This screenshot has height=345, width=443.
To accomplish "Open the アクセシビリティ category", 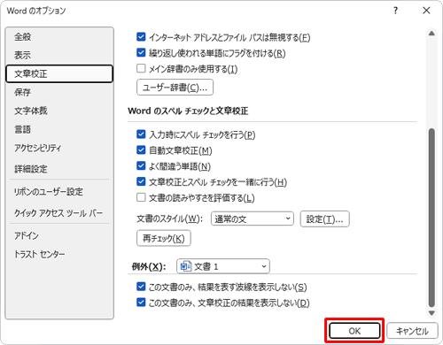I will [59, 148].
